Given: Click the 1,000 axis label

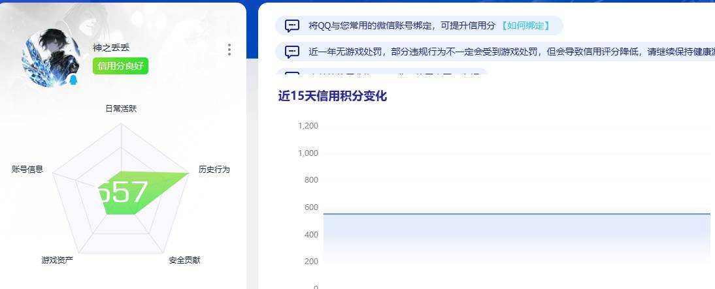Looking at the screenshot, I should (x=308, y=153).
